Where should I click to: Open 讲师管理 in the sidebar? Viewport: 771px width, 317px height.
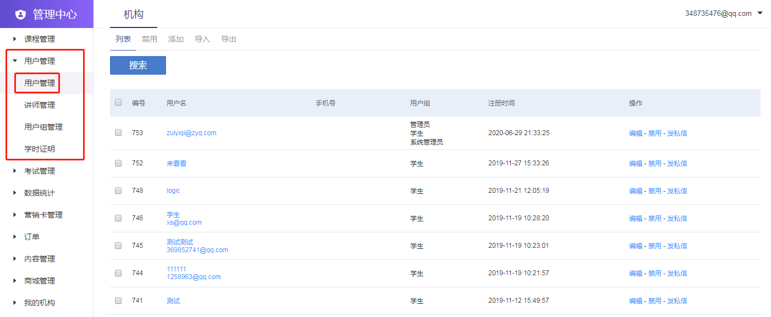[40, 105]
